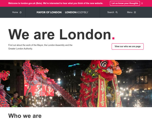Viewport: 152px width, 121px height.
Task: Click the pink period after London
Action: (113, 38)
